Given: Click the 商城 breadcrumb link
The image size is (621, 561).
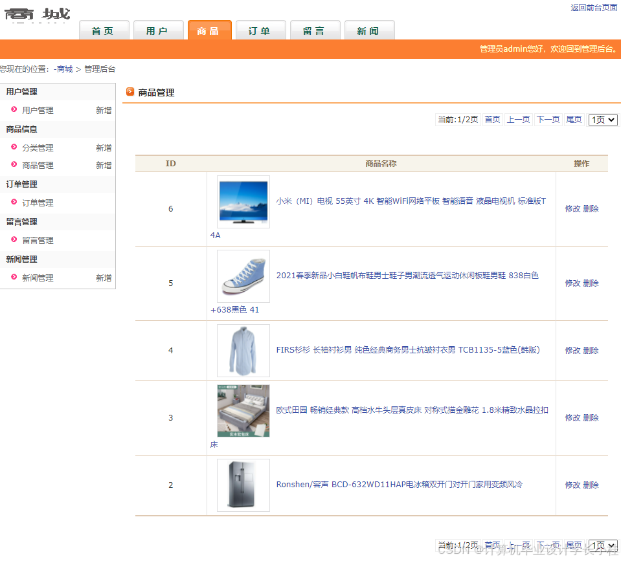Looking at the screenshot, I should pyautogui.click(x=65, y=69).
